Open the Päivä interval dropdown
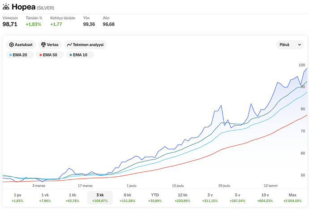This screenshot has width=309, height=209. (290, 45)
